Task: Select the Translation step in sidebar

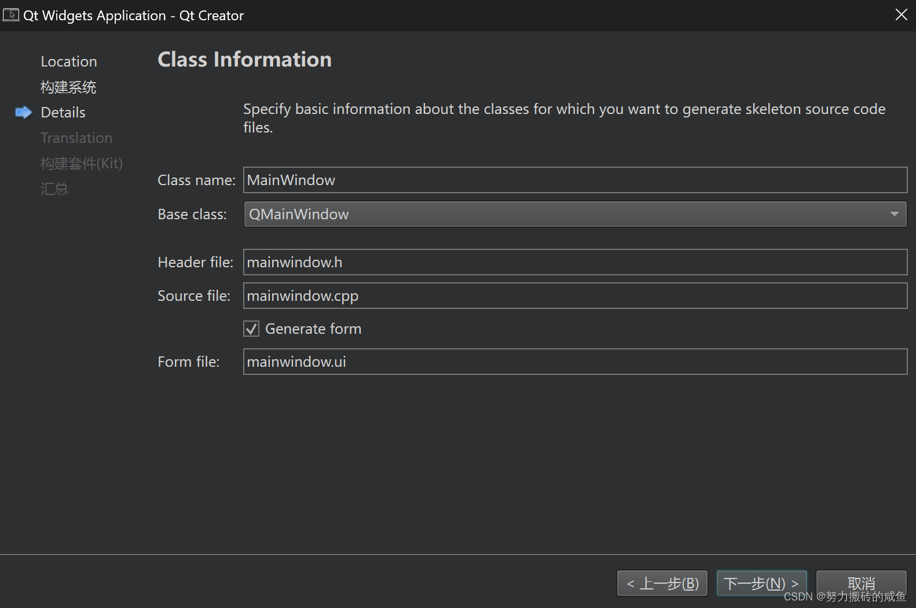Action: [x=76, y=138]
